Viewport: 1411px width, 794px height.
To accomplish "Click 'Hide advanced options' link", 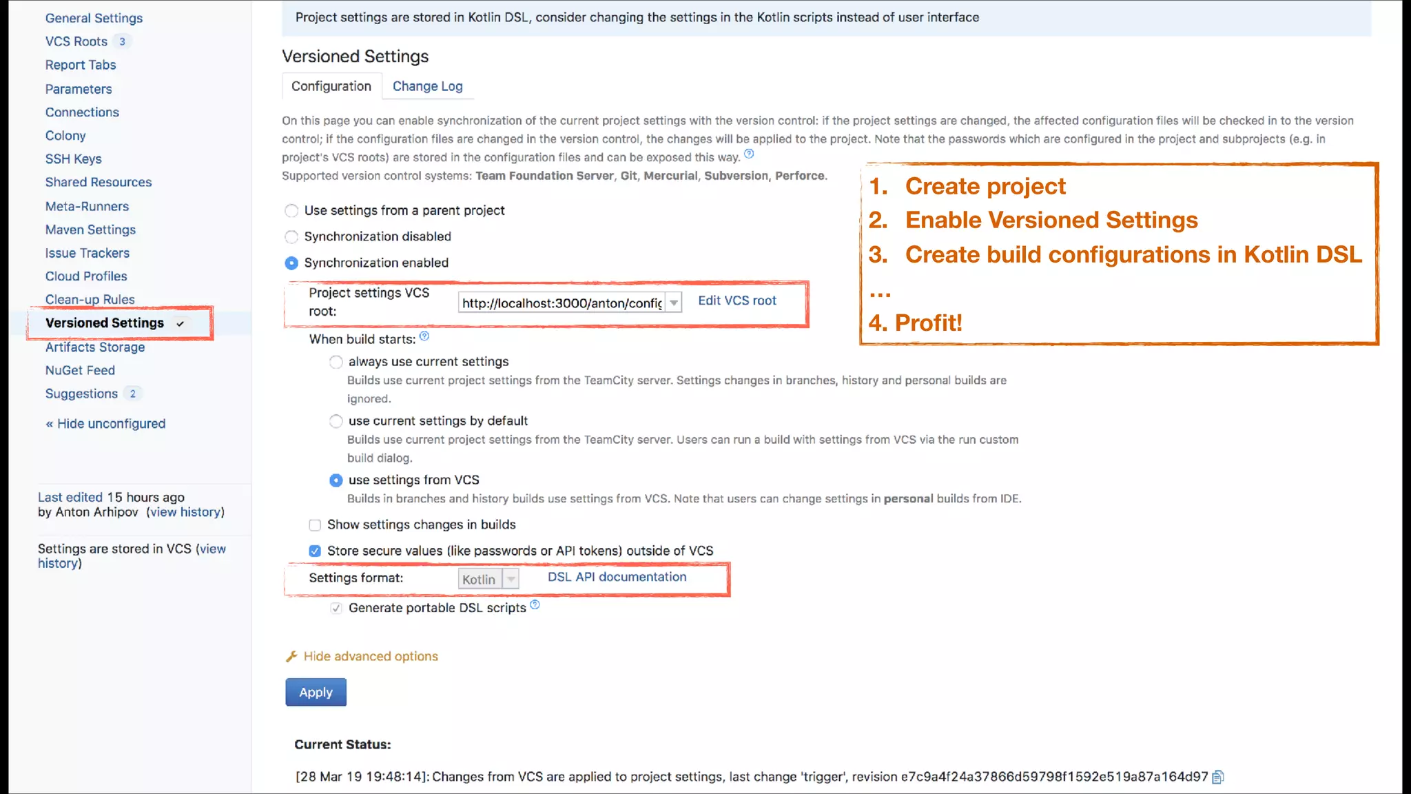I will click(371, 656).
